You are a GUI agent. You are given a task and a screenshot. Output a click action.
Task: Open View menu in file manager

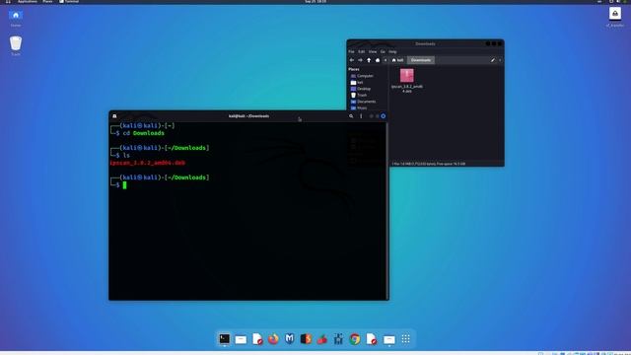pyautogui.click(x=373, y=51)
